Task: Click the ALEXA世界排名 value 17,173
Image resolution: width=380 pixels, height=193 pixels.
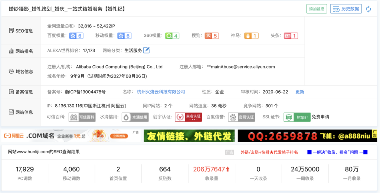Action: click(x=89, y=50)
